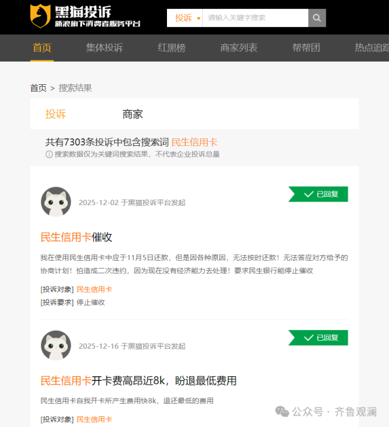This screenshot has height=427, width=389.
Task: Open the 帮帮团 nav item
Action: click(x=306, y=48)
